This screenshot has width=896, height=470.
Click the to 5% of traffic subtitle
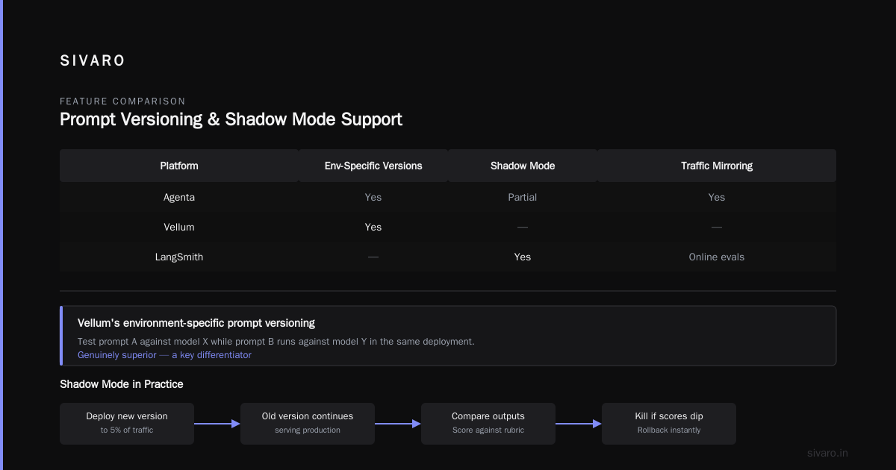pos(127,430)
